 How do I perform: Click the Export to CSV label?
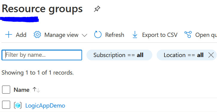click(160, 35)
